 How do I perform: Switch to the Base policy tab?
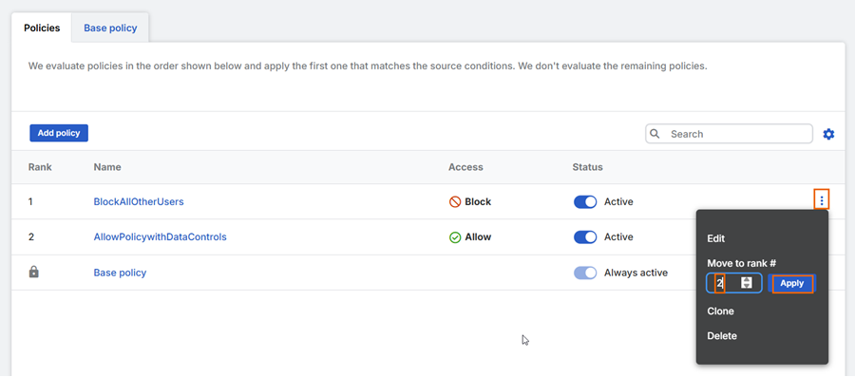110,28
